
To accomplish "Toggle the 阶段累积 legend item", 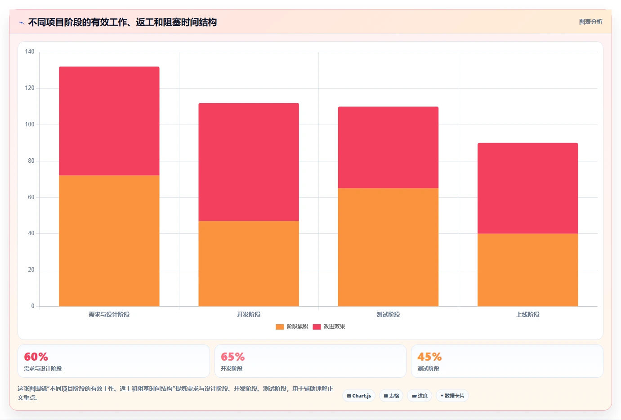I will pos(292,326).
